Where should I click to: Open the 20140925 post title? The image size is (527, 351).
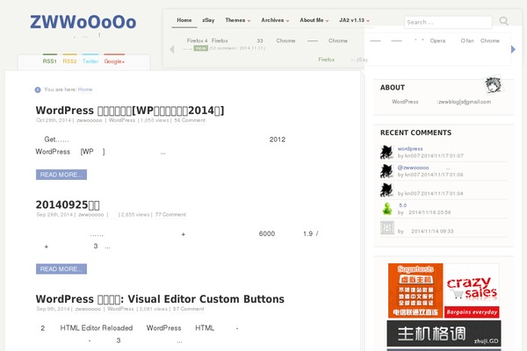pyautogui.click(x=68, y=204)
